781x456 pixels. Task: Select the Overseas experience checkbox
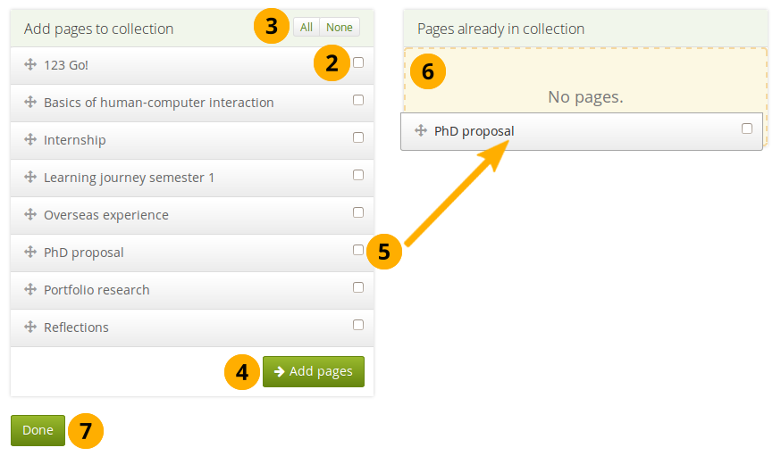[x=358, y=212]
